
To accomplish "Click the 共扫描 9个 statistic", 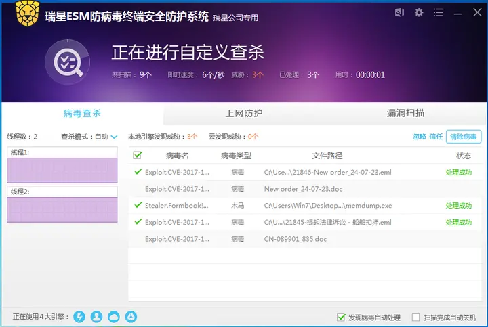I will tap(131, 75).
